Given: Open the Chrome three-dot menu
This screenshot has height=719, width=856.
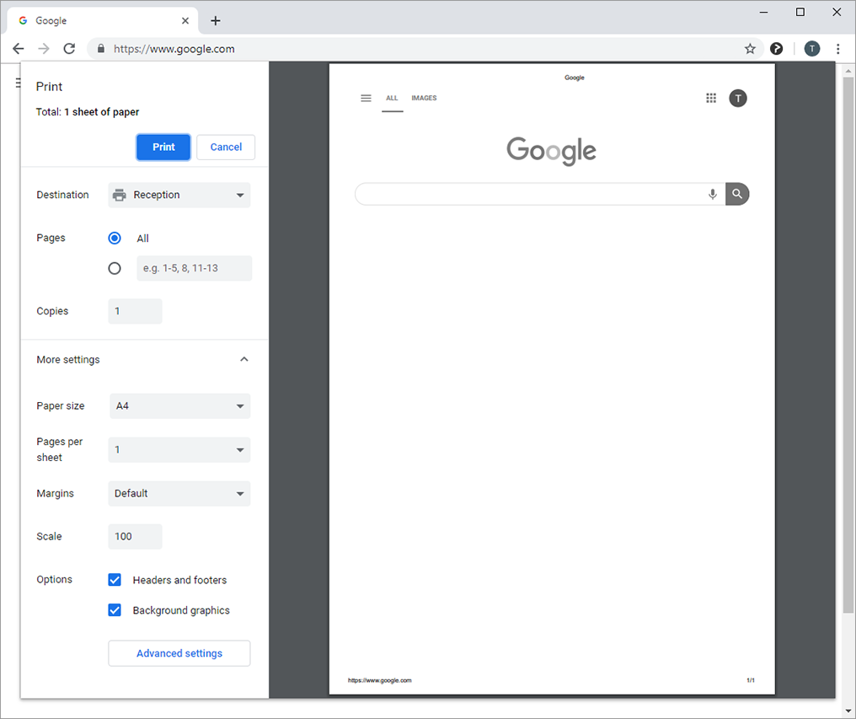Looking at the screenshot, I should pyautogui.click(x=838, y=49).
